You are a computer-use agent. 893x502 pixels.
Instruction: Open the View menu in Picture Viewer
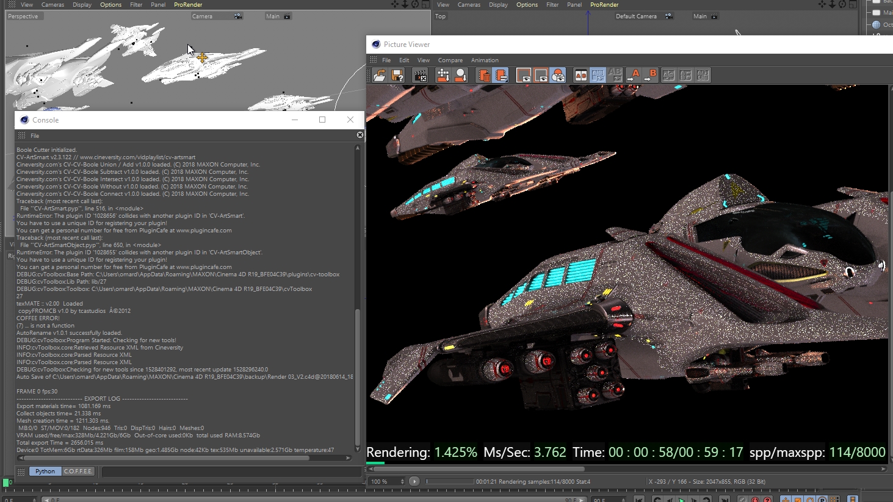(x=424, y=60)
